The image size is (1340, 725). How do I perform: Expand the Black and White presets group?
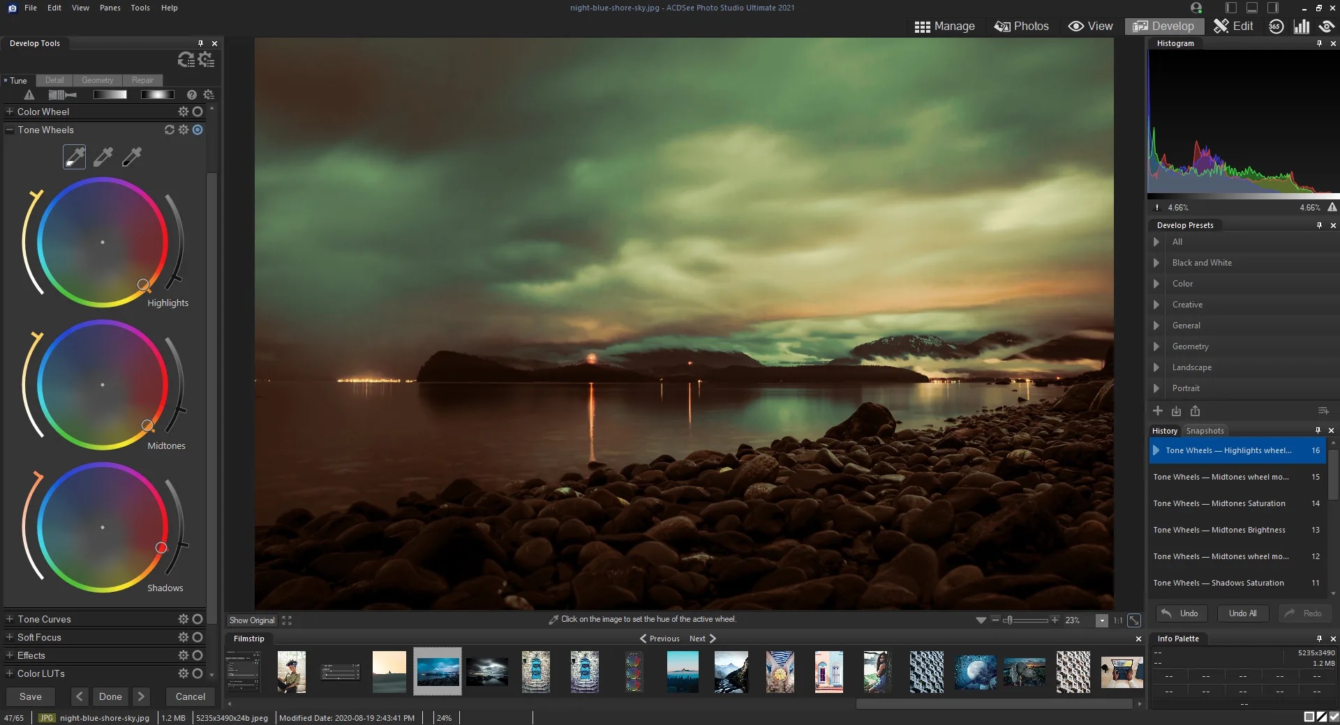point(1157,263)
